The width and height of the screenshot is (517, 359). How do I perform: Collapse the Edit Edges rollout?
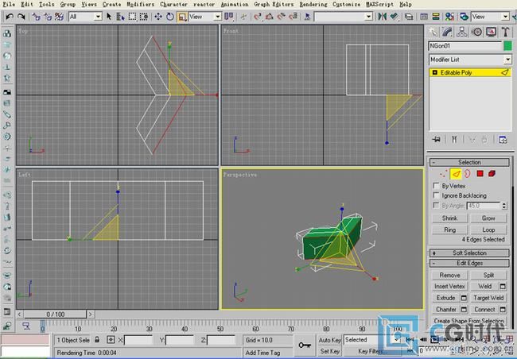pyautogui.click(x=469, y=263)
